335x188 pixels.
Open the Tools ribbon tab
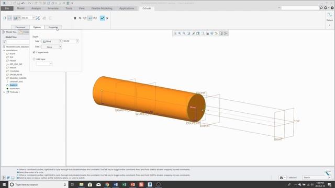[x=69, y=8]
